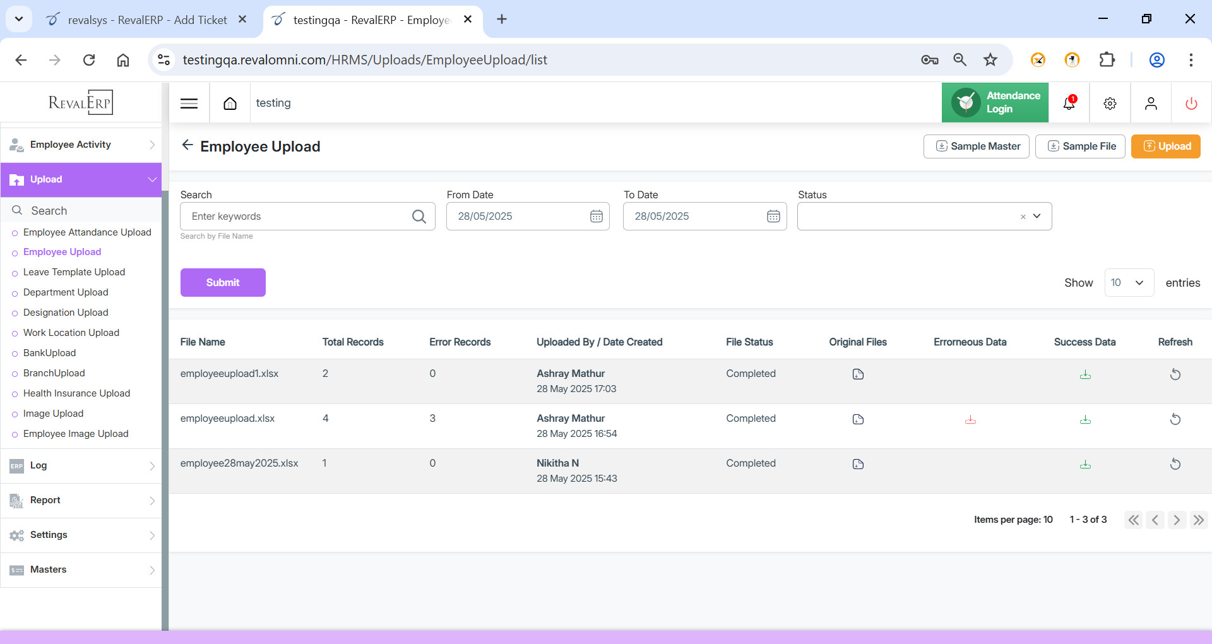This screenshot has height=644, width=1212.
Task: Click the red power logout icon
Action: tap(1191, 104)
